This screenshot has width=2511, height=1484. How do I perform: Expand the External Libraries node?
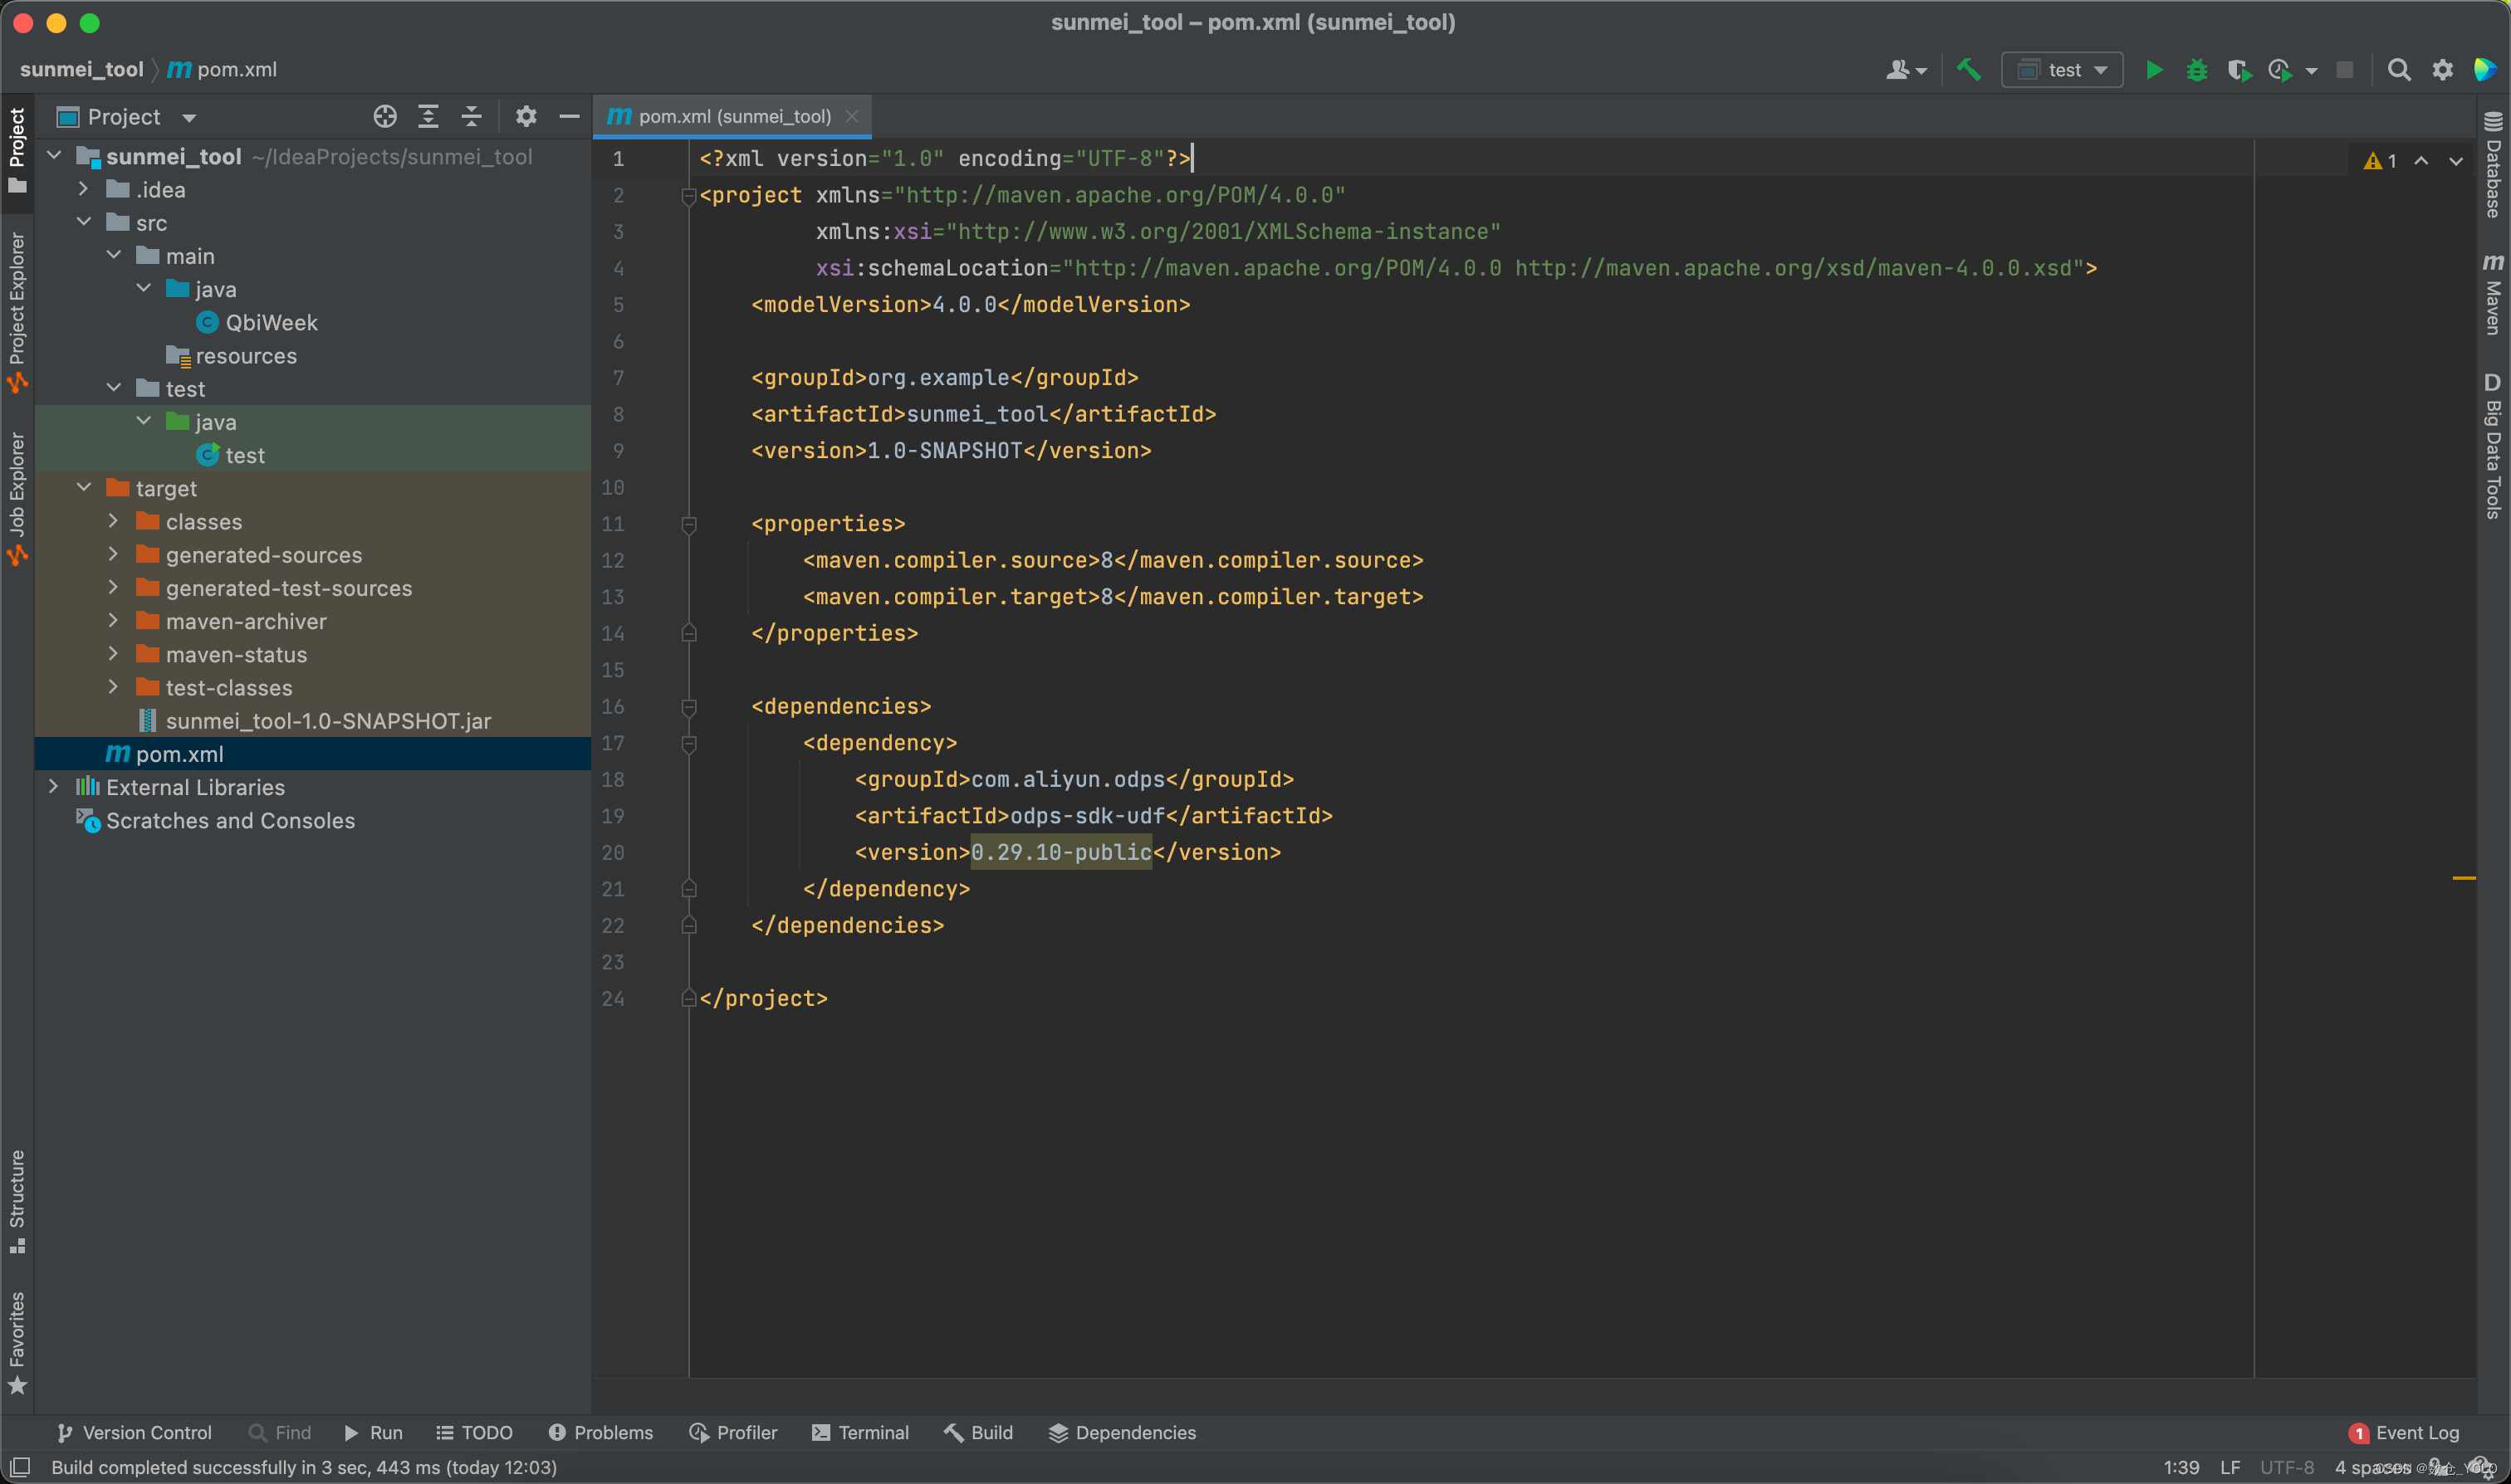pos(54,787)
